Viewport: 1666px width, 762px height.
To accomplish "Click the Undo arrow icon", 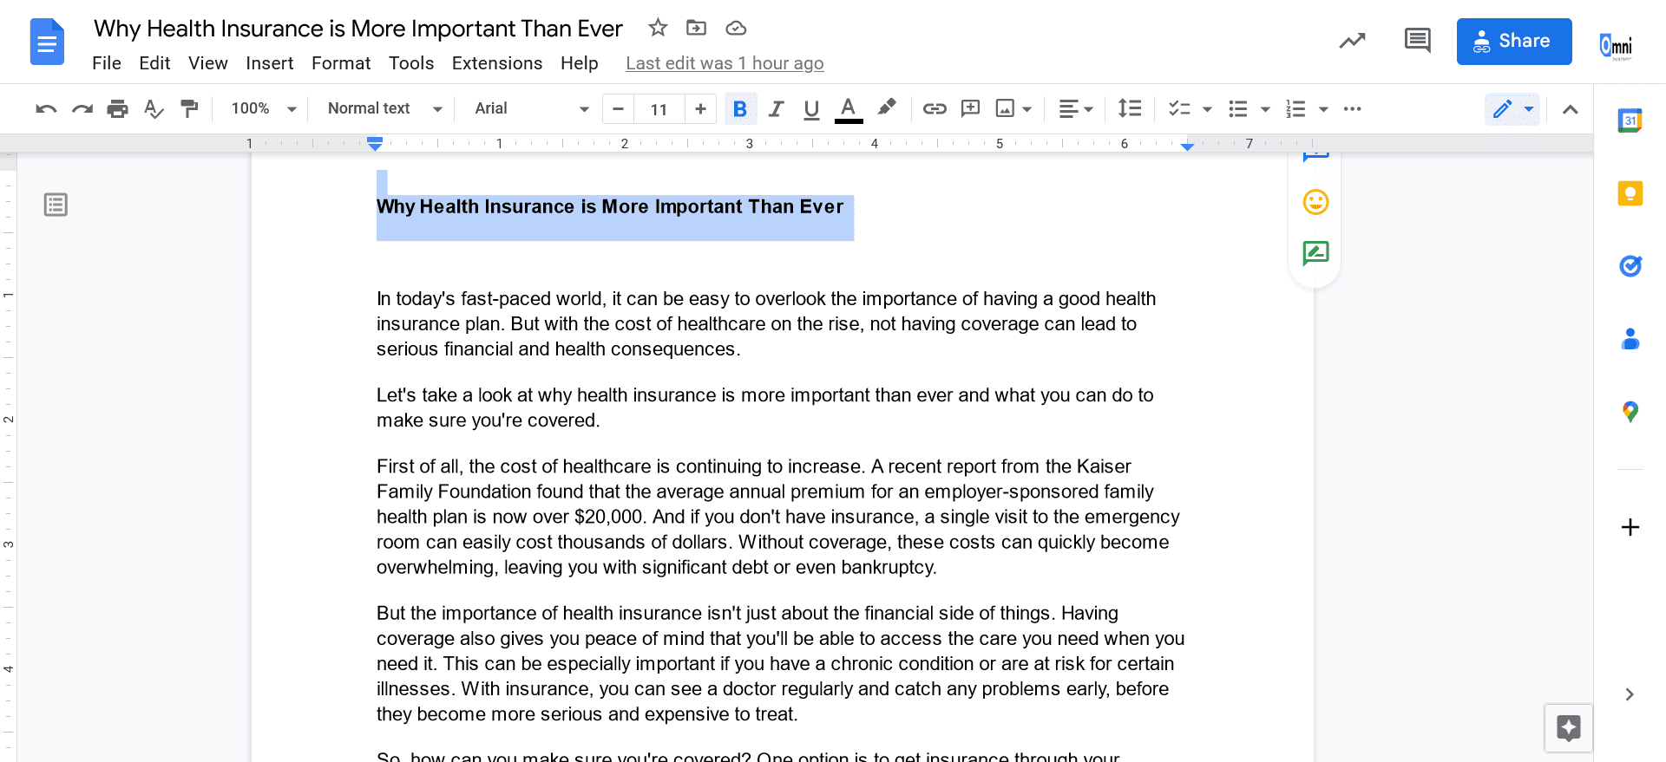I will pos(46,108).
